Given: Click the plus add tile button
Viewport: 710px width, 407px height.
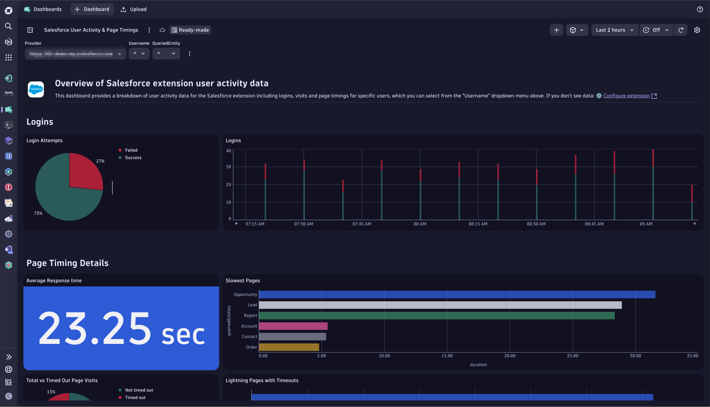Looking at the screenshot, I should click(x=556, y=30).
